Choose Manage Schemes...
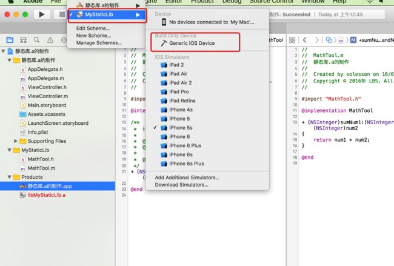The height and width of the screenshot is (266, 394). pos(99,43)
